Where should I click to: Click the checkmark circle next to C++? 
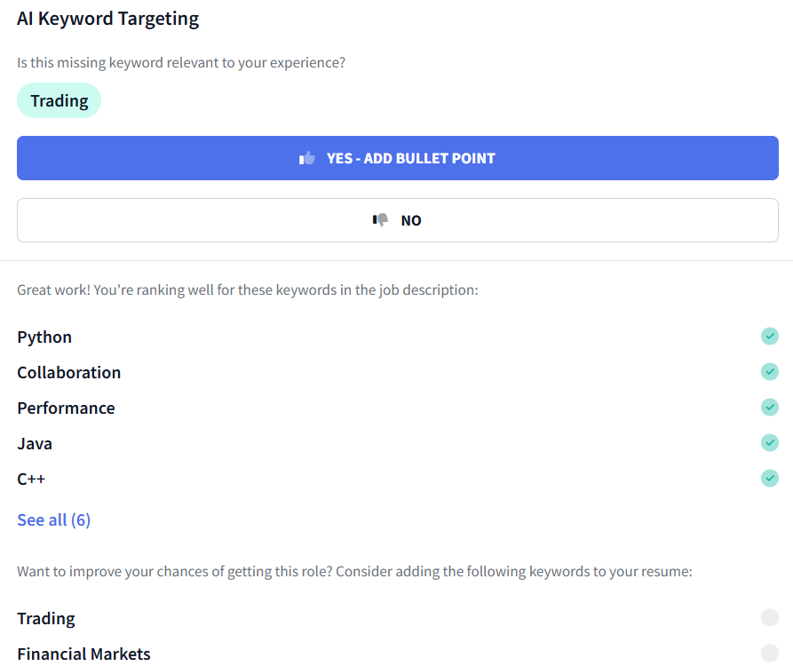(x=770, y=478)
